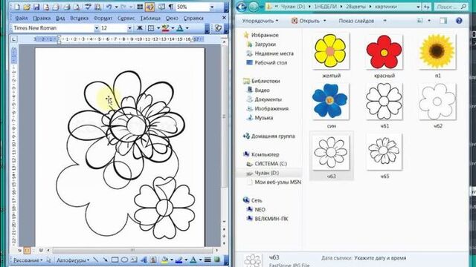Image resolution: width=476 pixels, height=267 pixels.
Task: Open Times New Roman font dropdown
Action: [97, 28]
